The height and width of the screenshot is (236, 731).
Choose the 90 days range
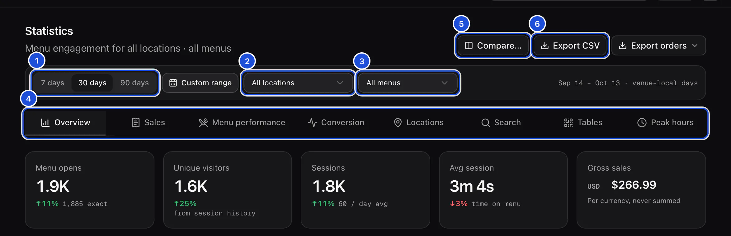coord(134,83)
